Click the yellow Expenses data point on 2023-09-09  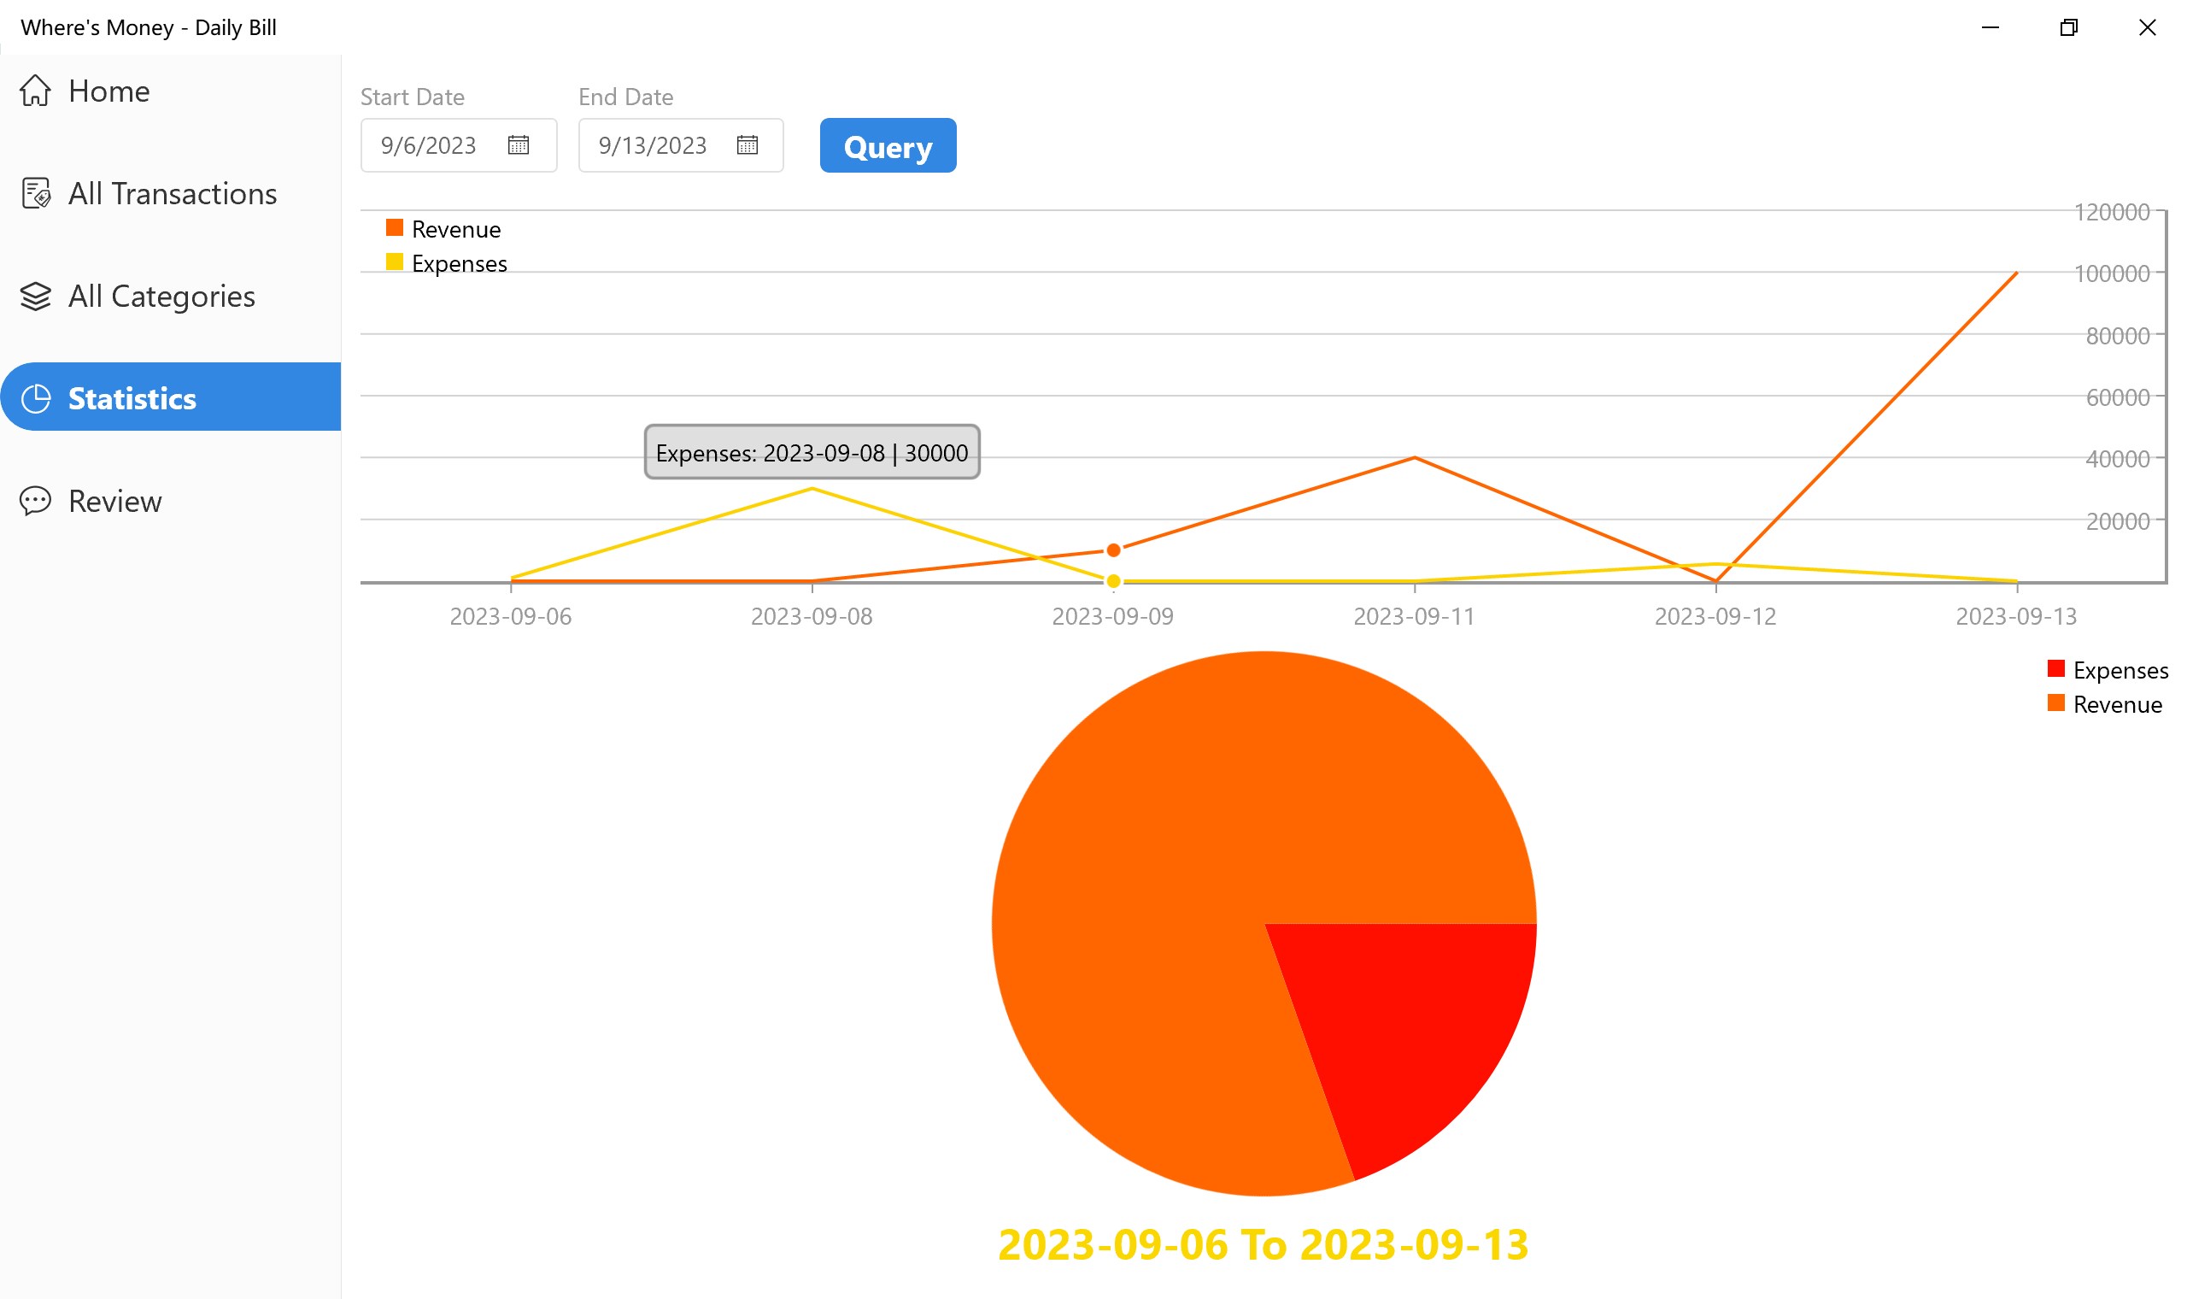point(1114,581)
